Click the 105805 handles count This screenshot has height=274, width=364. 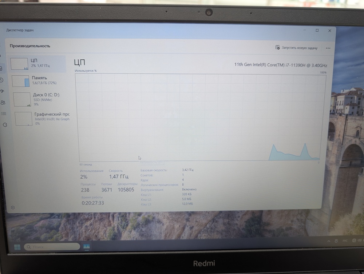click(126, 190)
